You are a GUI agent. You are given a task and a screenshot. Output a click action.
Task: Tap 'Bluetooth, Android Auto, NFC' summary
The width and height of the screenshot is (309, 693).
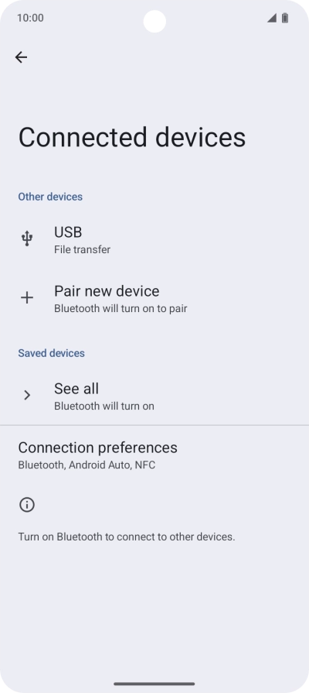pos(87,465)
